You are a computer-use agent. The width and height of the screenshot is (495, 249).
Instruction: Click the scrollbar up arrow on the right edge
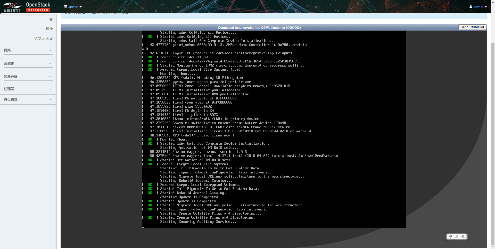pyautogui.click(x=492, y=2)
